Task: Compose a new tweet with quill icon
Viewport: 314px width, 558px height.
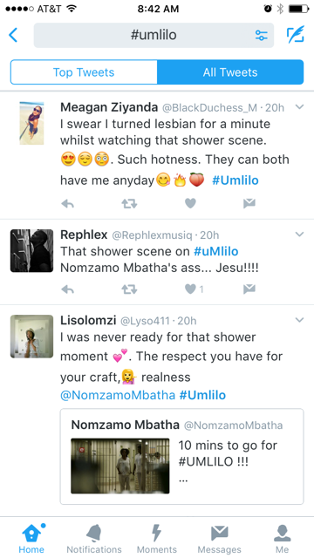Action: pos(296,35)
